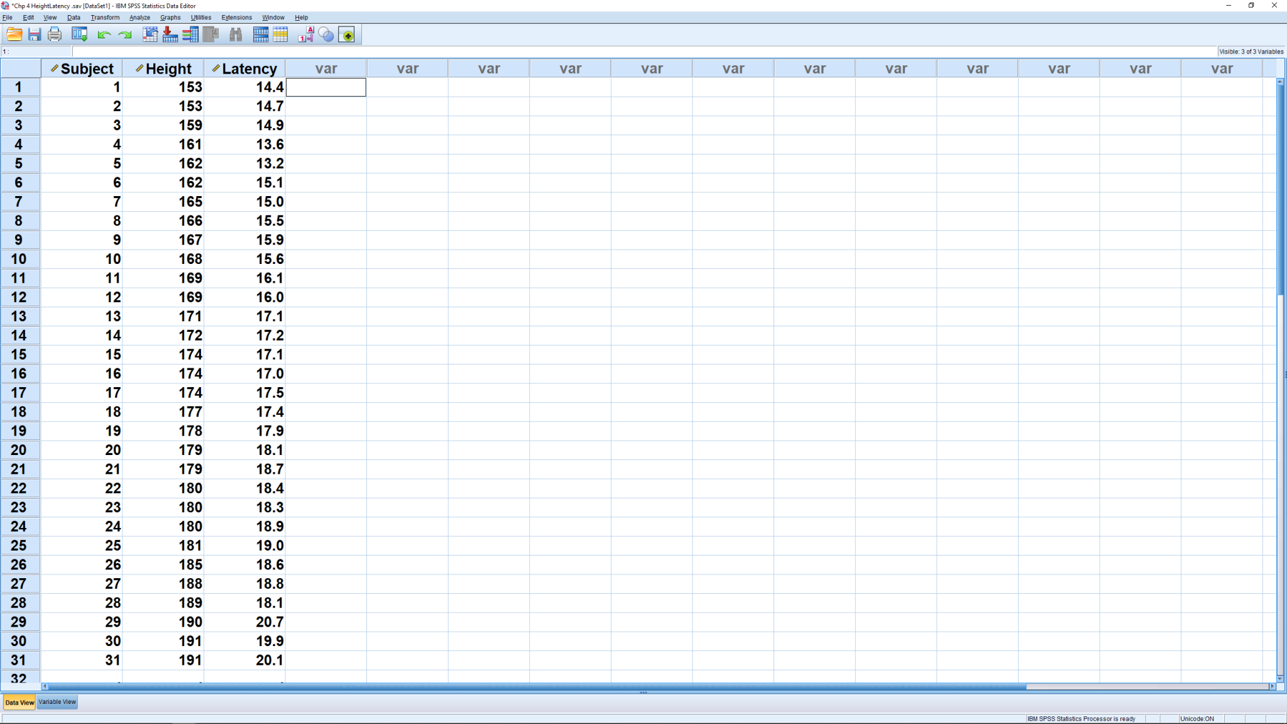
Task: Insert new cases into the dataset
Action: [260, 35]
